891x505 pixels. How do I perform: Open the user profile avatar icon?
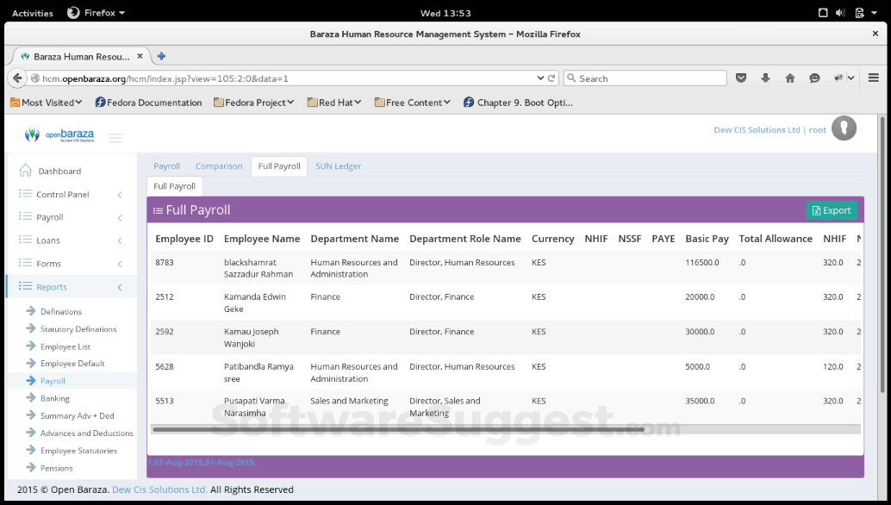coord(844,128)
